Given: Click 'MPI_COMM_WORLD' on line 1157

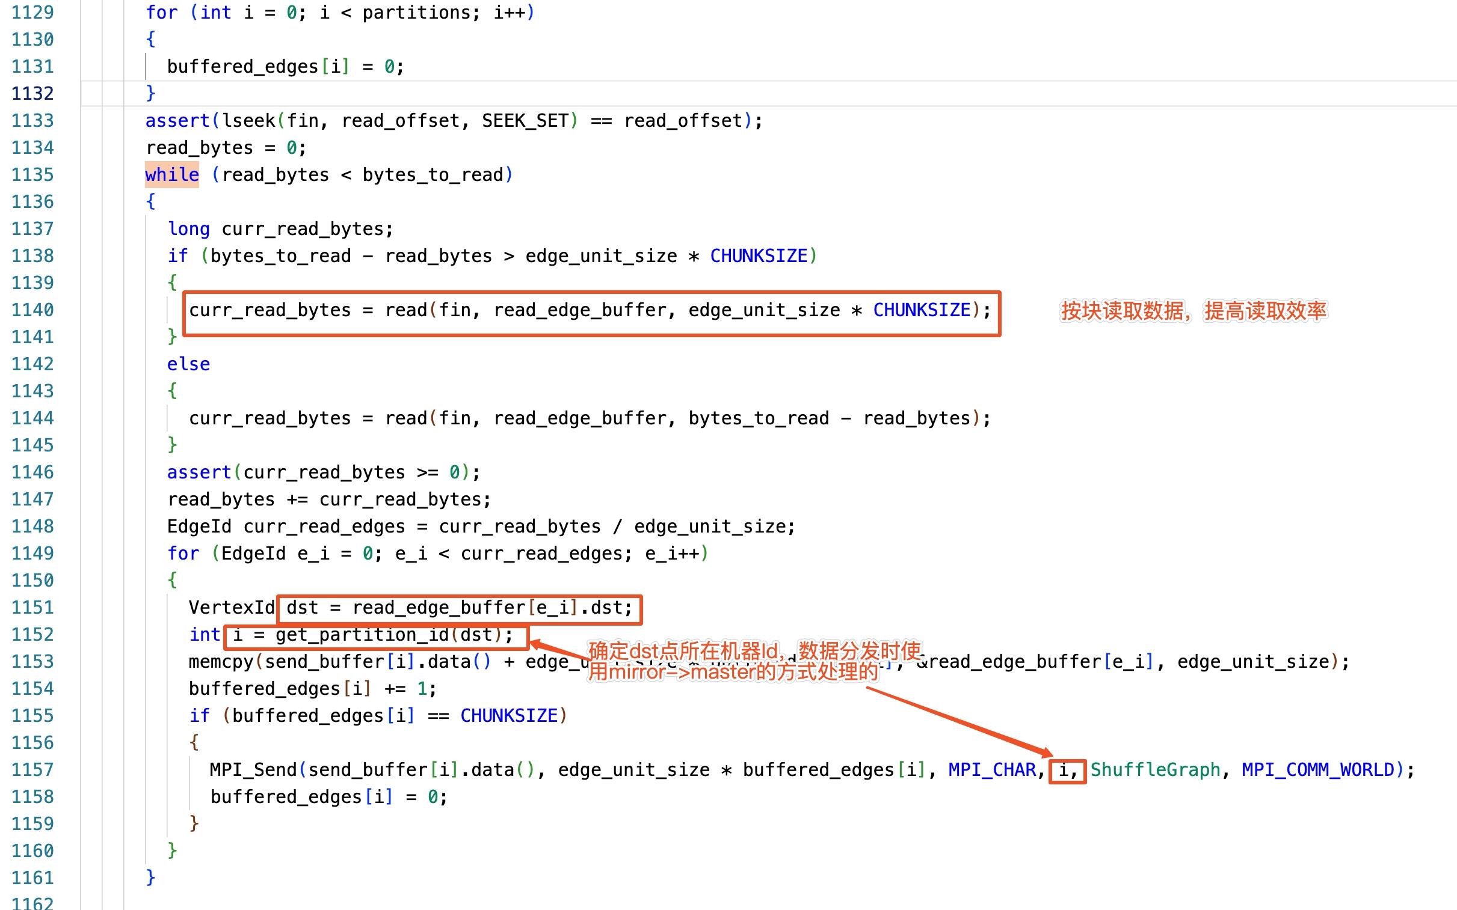Looking at the screenshot, I should point(1318,770).
